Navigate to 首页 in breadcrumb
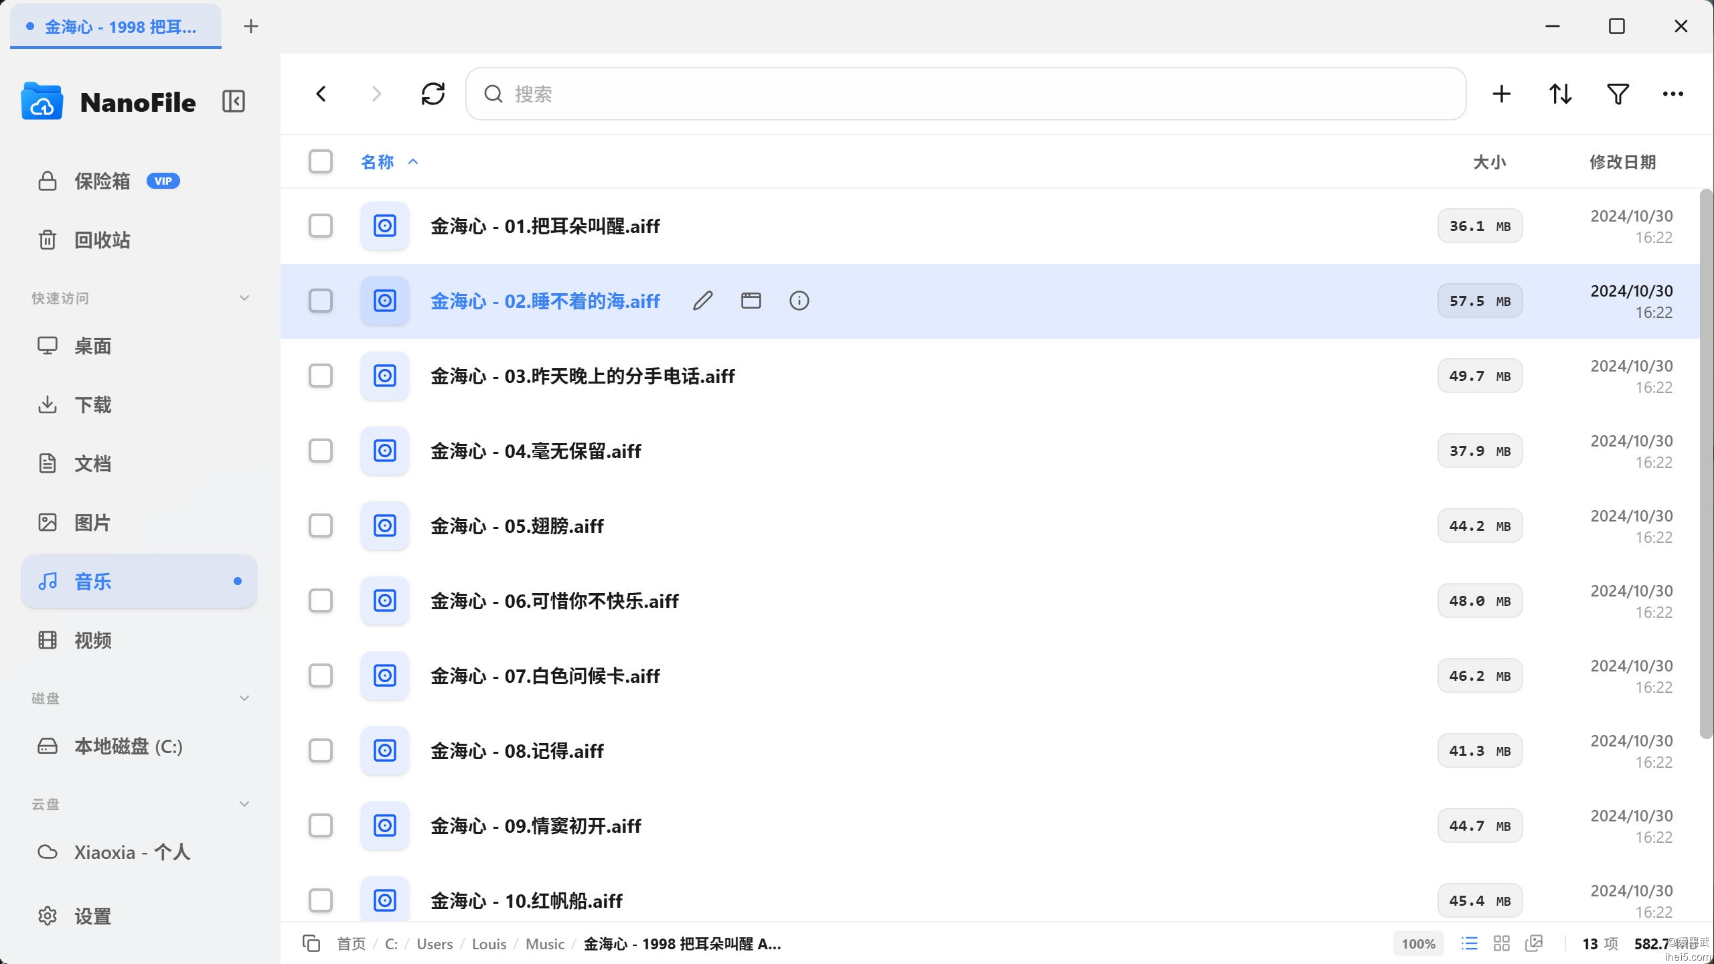 [x=352, y=944]
